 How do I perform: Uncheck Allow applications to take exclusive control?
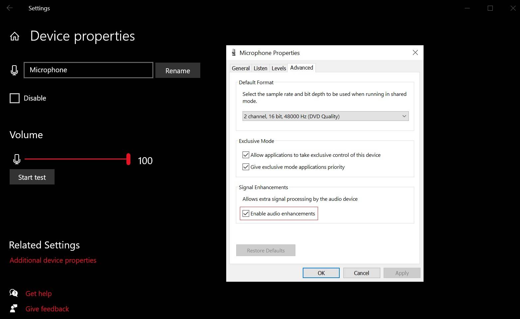(246, 155)
